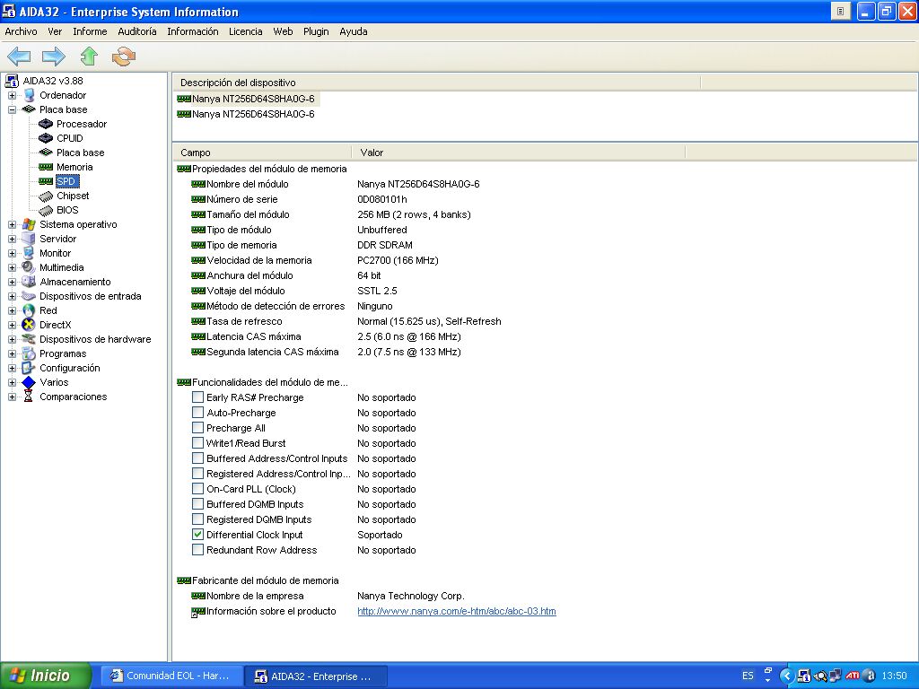Collapse the Placa base tree node
This screenshot has height=689, width=919.
(12, 109)
